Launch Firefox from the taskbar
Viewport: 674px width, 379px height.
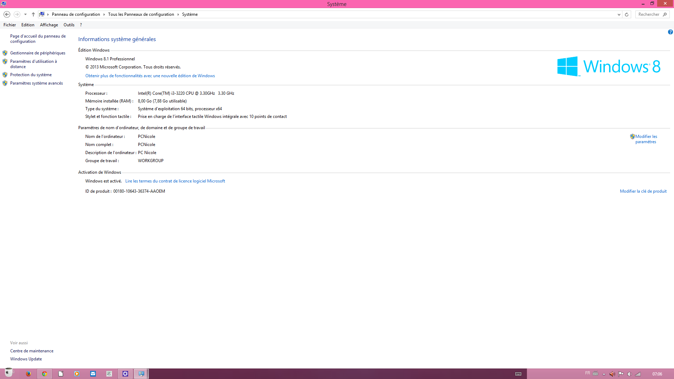pos(28,374)
